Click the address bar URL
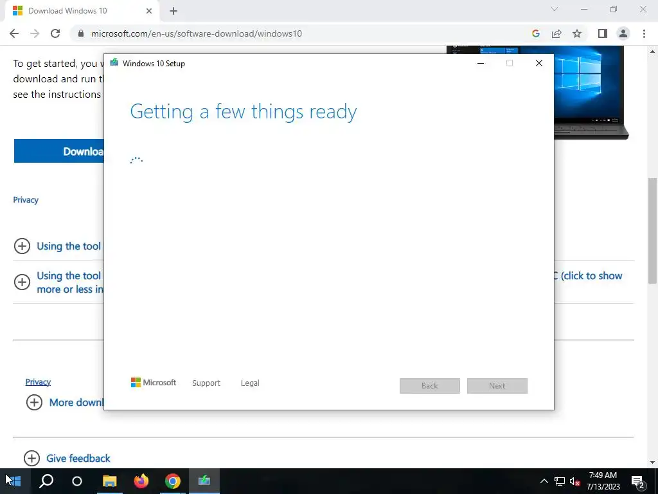 tap(197, 33)
